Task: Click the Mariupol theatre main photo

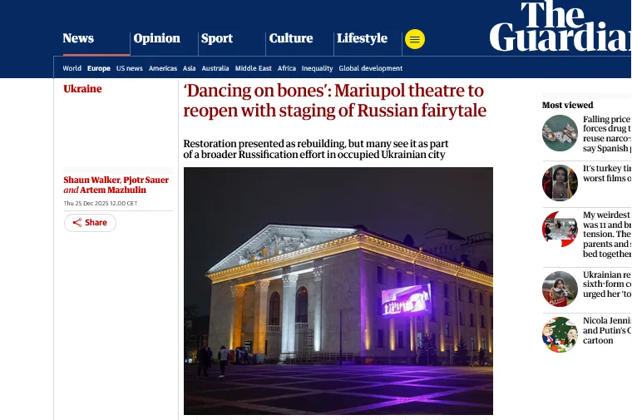Action: click(x=338, y=290)
